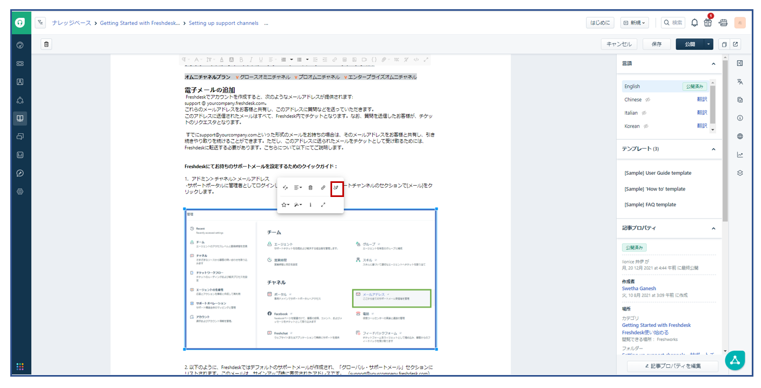This screenshot has width=761, height=388.
Task: Toggle italic formatting in the editor toolbar
Action: [x=251, y=60]
